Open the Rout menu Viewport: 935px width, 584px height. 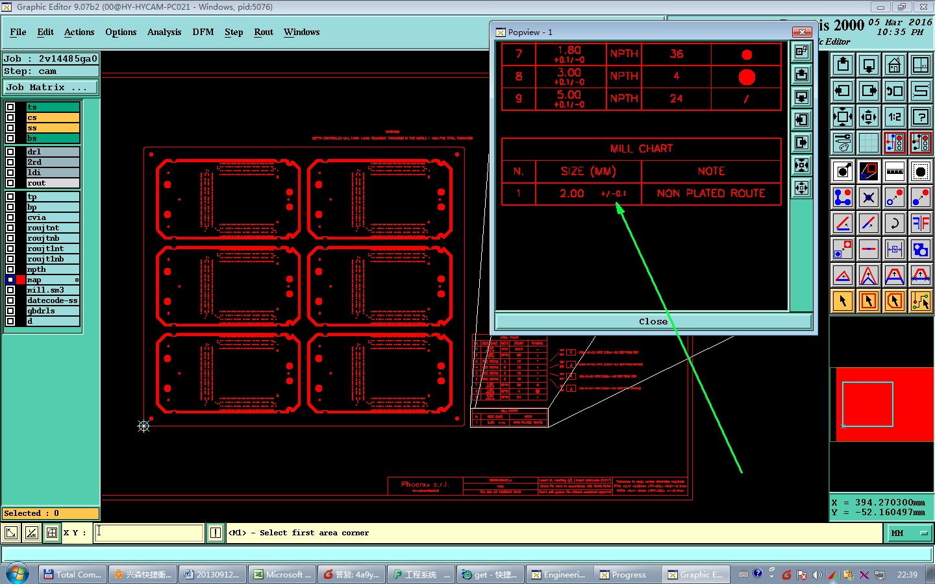(x=264, y=32)
